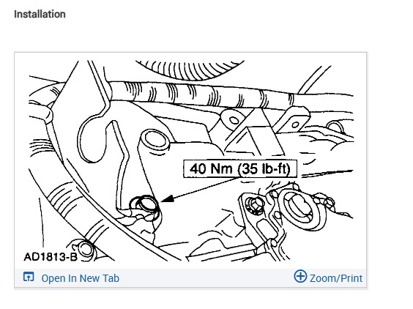Click the empty middle of image footer bar
This screenshot has width=413, height=309.
pyautogui.click(x=206, y=278)
